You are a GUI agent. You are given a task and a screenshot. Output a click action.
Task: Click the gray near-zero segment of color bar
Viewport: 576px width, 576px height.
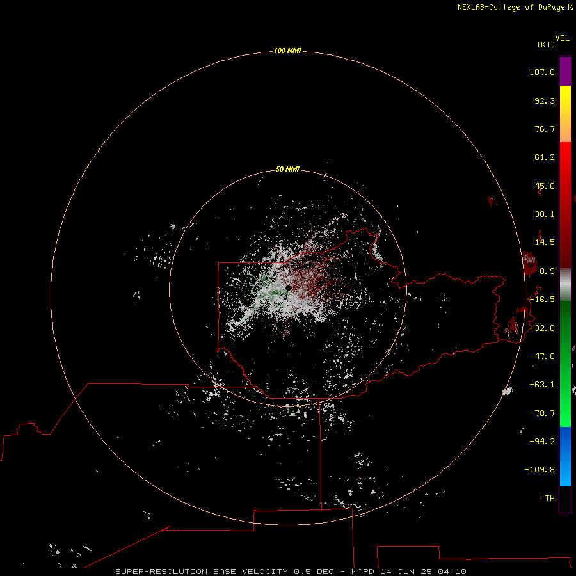pos(565,285)
